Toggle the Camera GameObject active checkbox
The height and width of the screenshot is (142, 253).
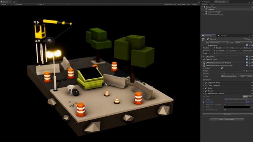(x=208, y=39)
